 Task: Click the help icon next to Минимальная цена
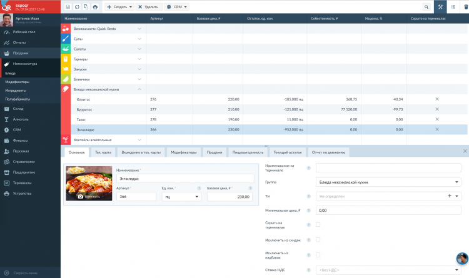point(309,211)
